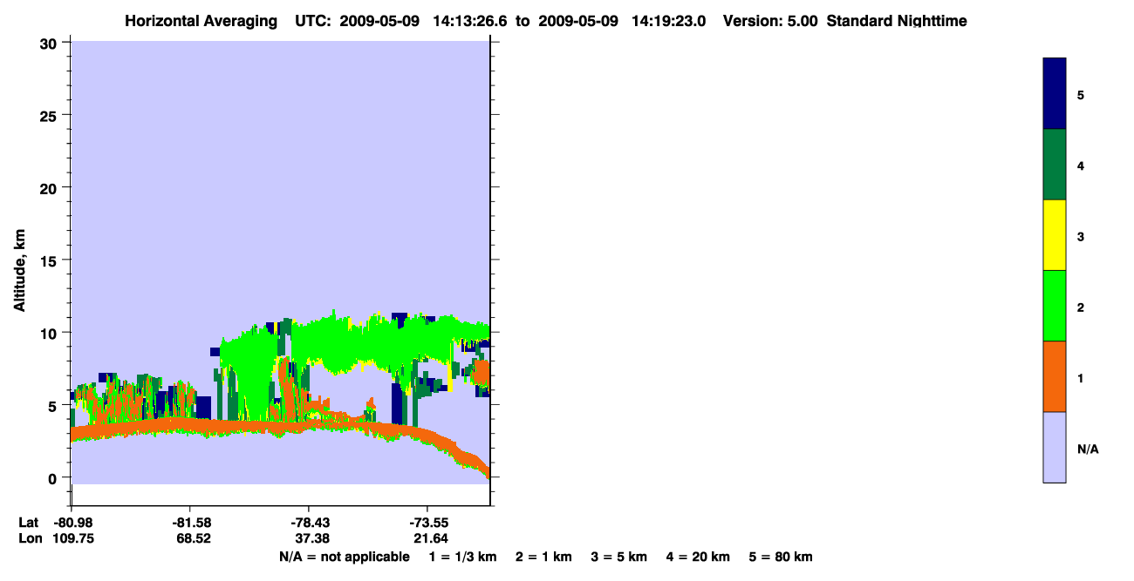Click the orange color bar segment 1

click(1055, 376)
